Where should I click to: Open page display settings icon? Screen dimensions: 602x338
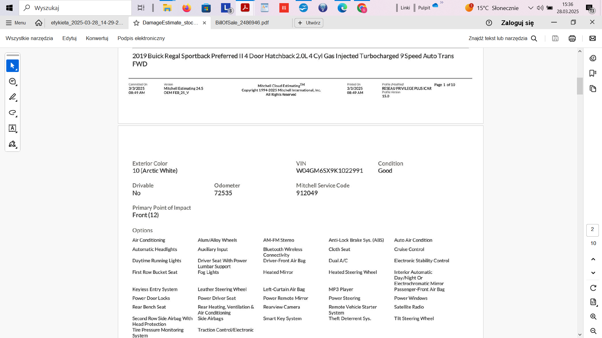pyautogui.click(x=593, y=302)
